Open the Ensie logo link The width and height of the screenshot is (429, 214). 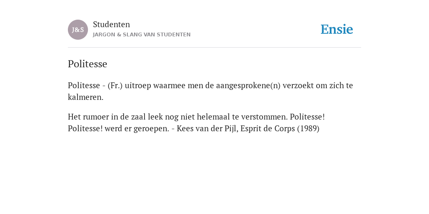point(337,29)
